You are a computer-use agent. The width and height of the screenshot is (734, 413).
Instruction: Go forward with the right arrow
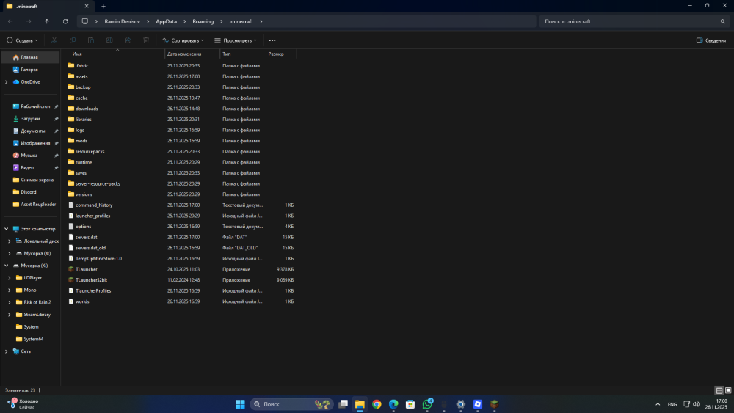coord(29,21)
